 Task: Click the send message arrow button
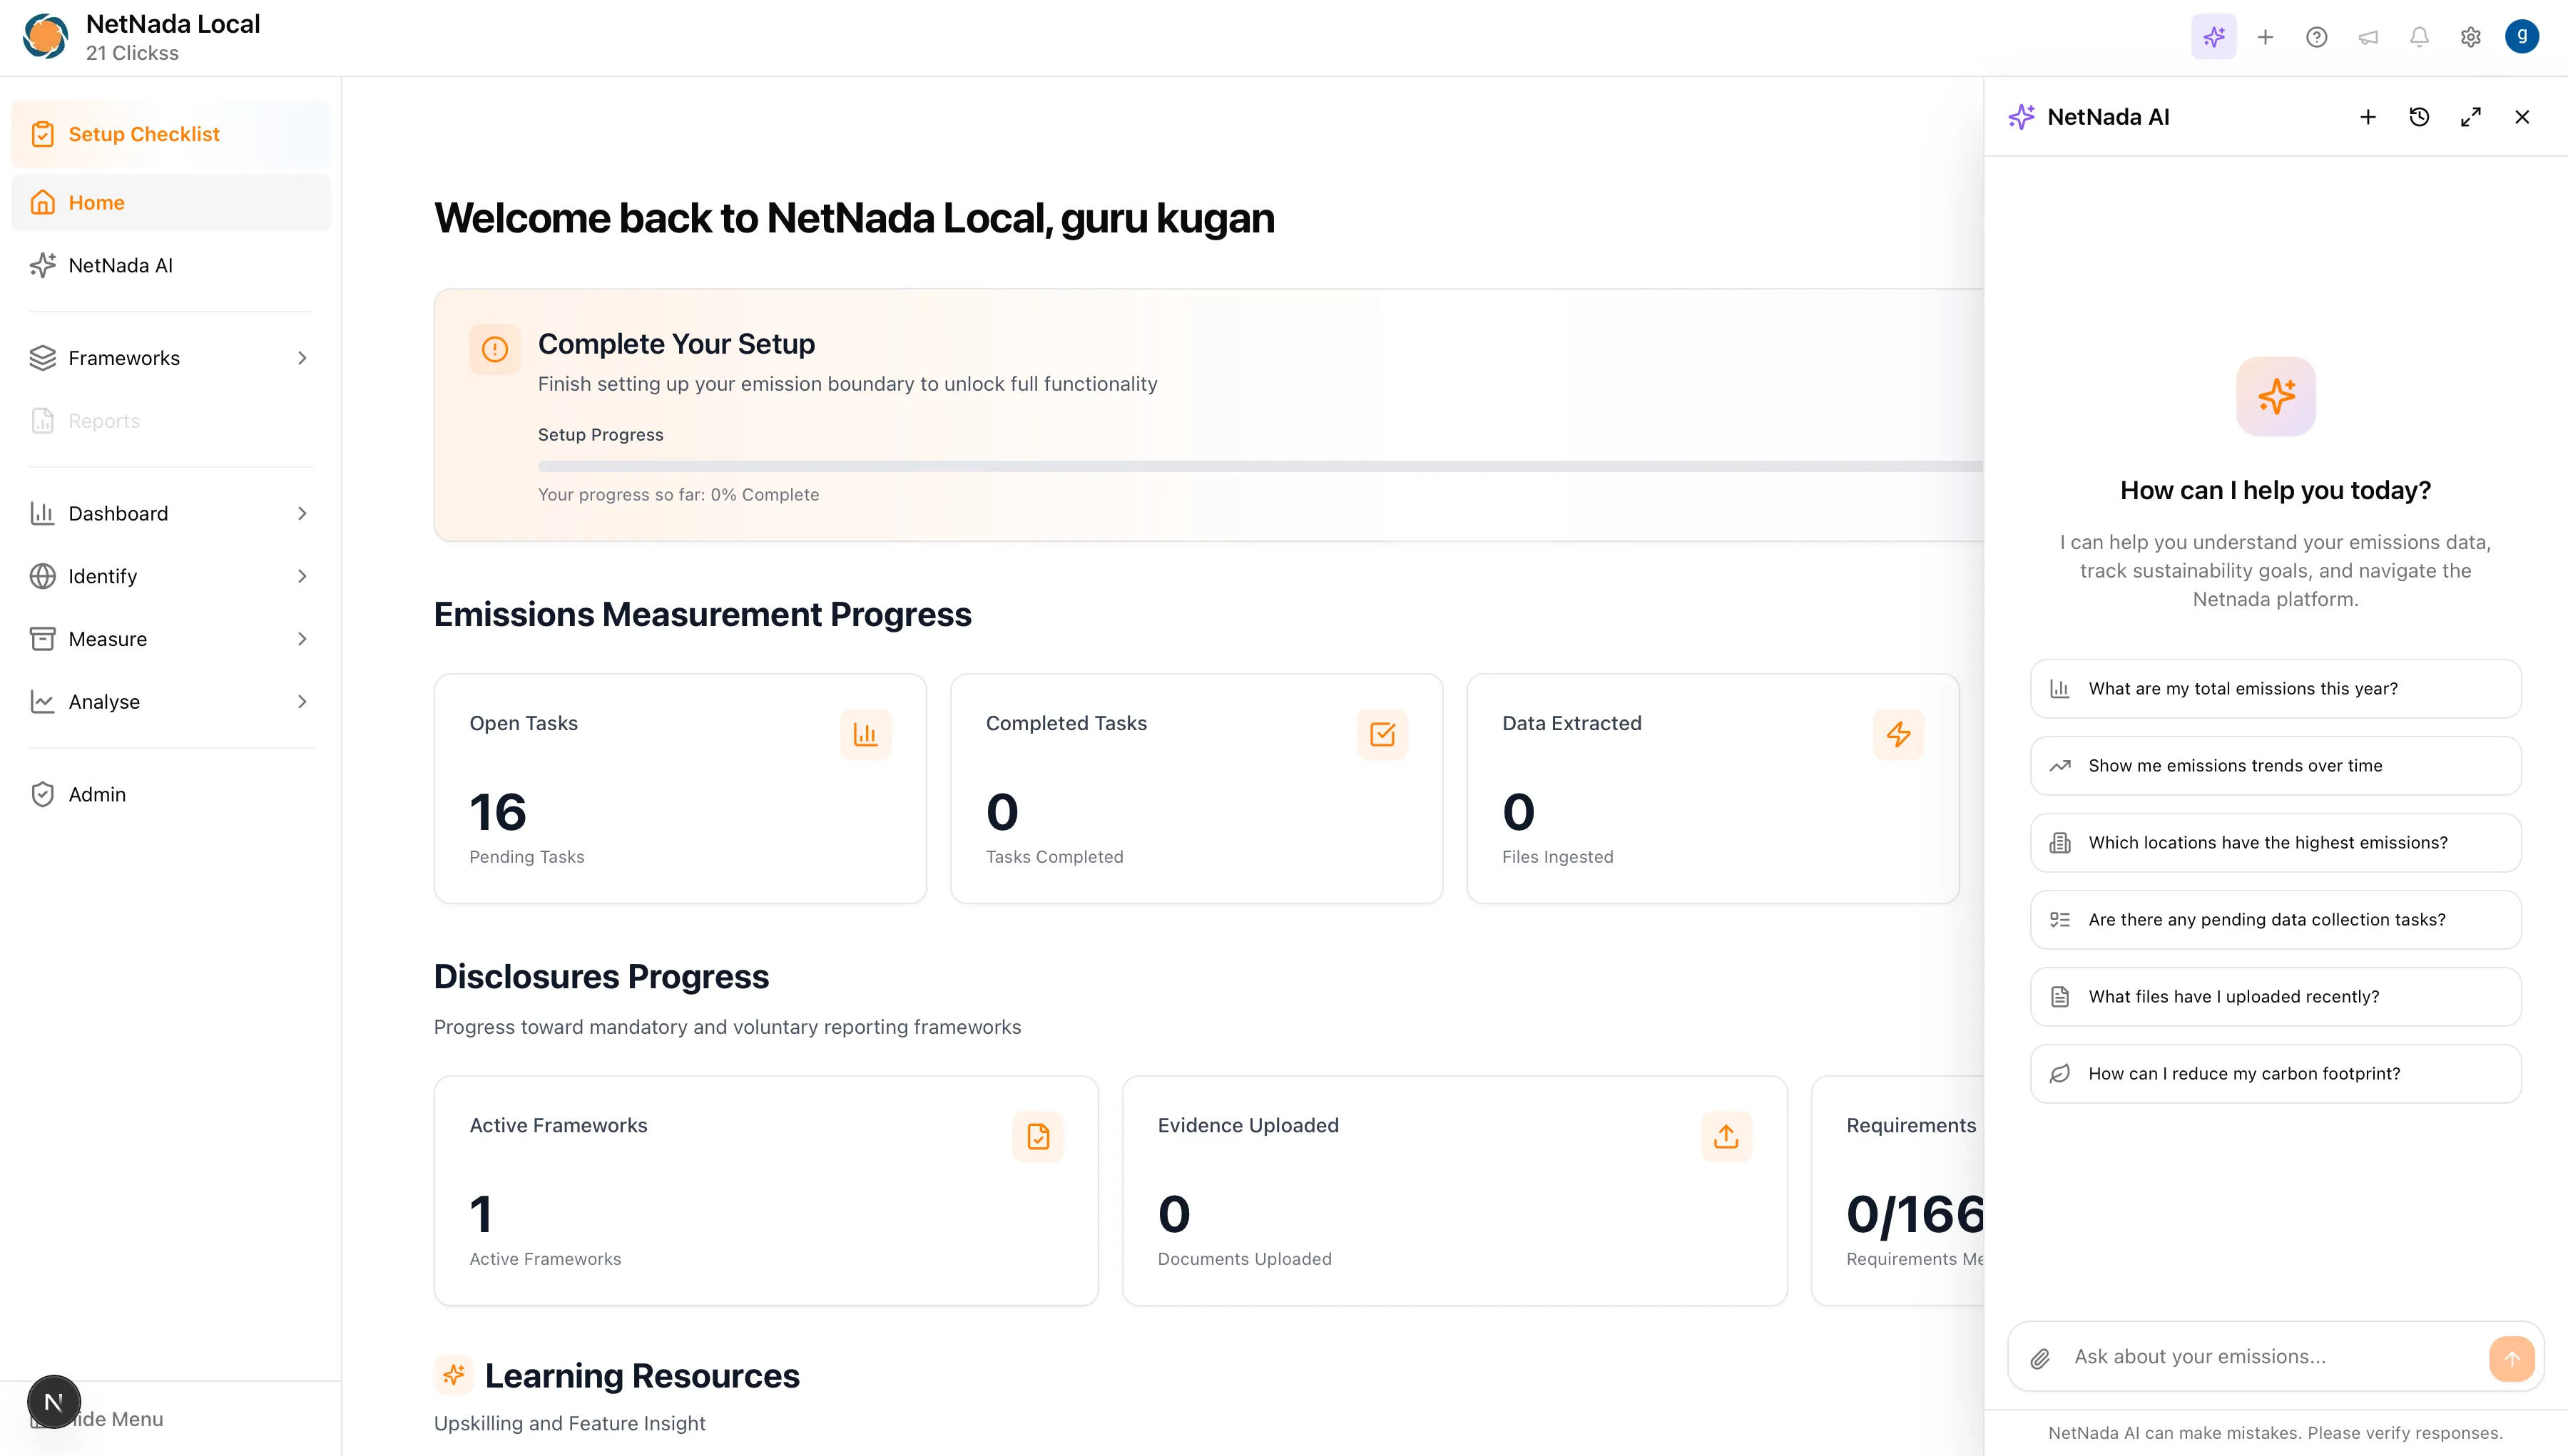pyautogui.click(x=2512, y=1358)
